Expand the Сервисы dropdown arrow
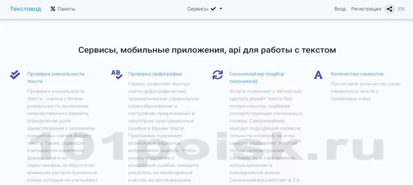 coord(221,9)
